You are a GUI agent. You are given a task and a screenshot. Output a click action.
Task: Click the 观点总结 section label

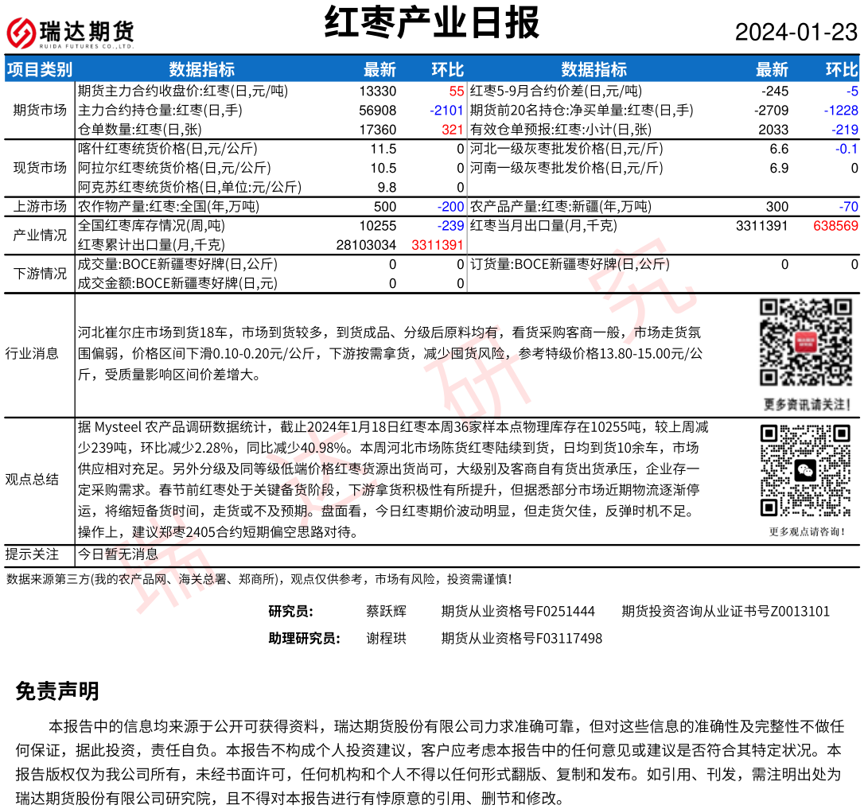point(32,479)
